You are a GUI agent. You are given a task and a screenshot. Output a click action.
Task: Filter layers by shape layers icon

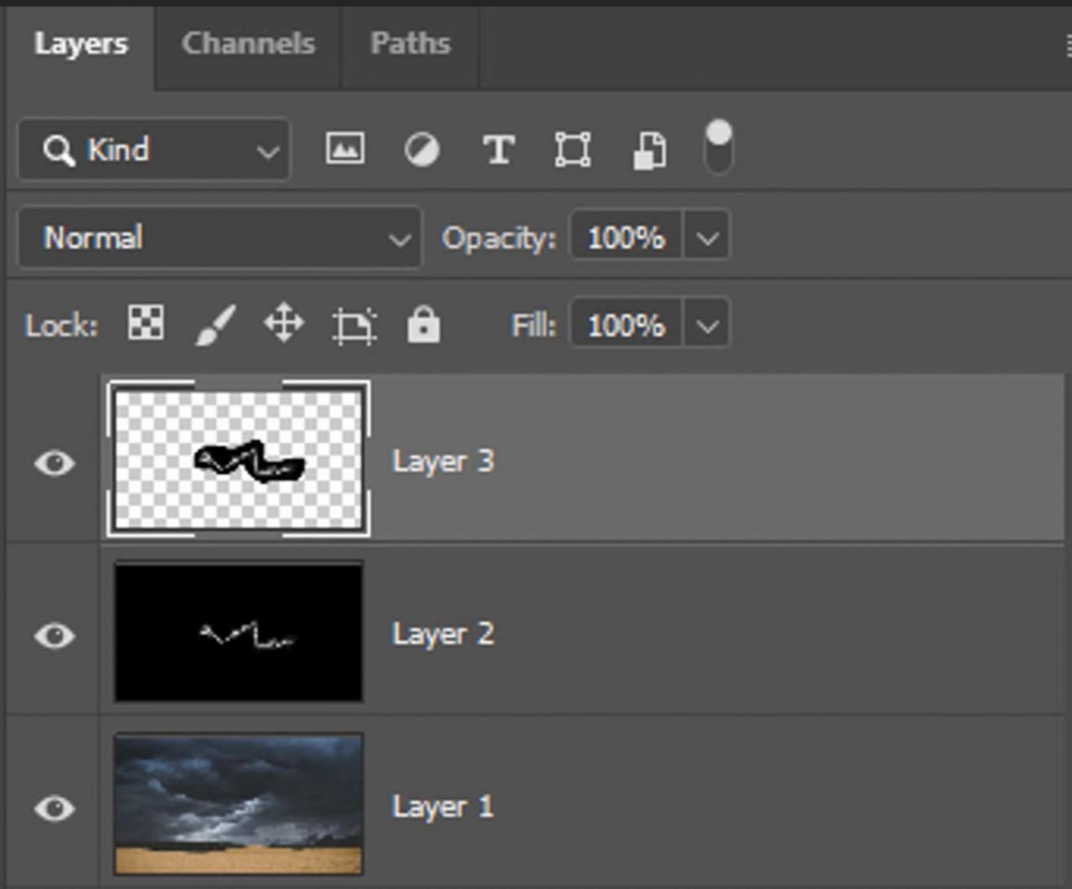tap(573, 149)
